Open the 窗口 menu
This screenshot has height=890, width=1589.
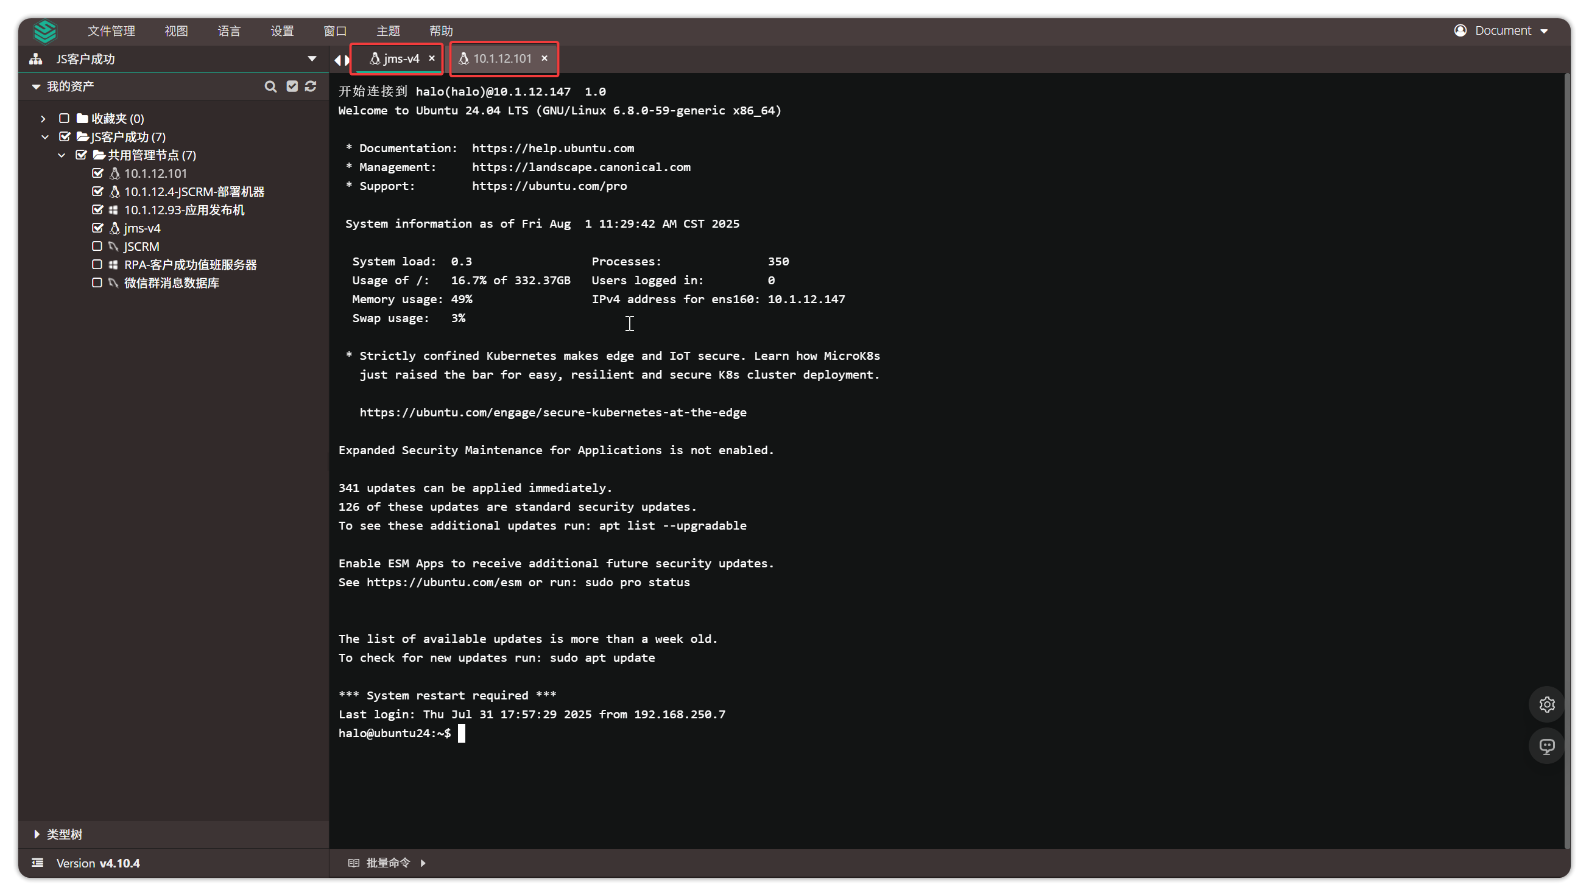(335, 31)
